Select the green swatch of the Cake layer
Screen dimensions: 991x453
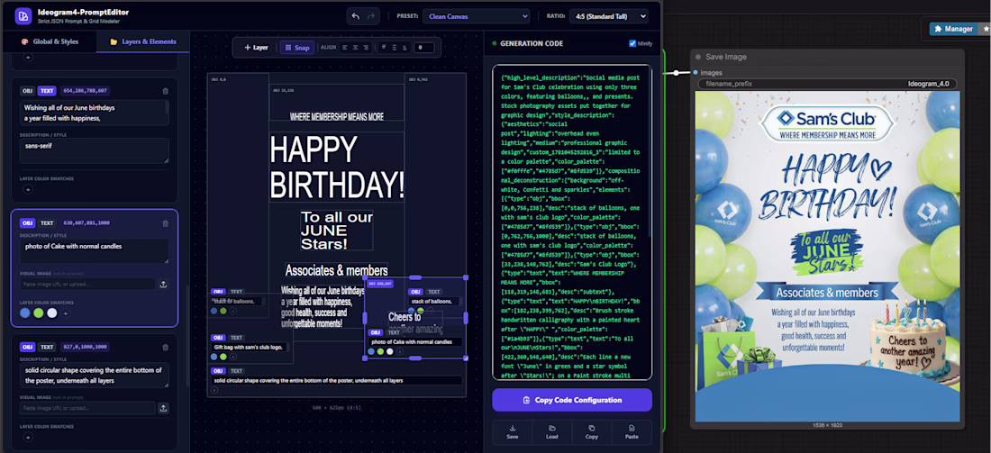point(39,313)
